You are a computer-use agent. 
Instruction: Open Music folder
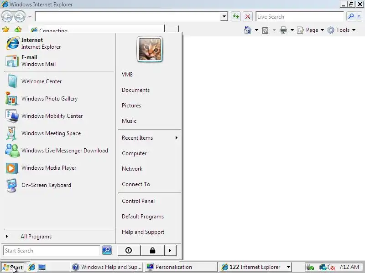(149, 121)
